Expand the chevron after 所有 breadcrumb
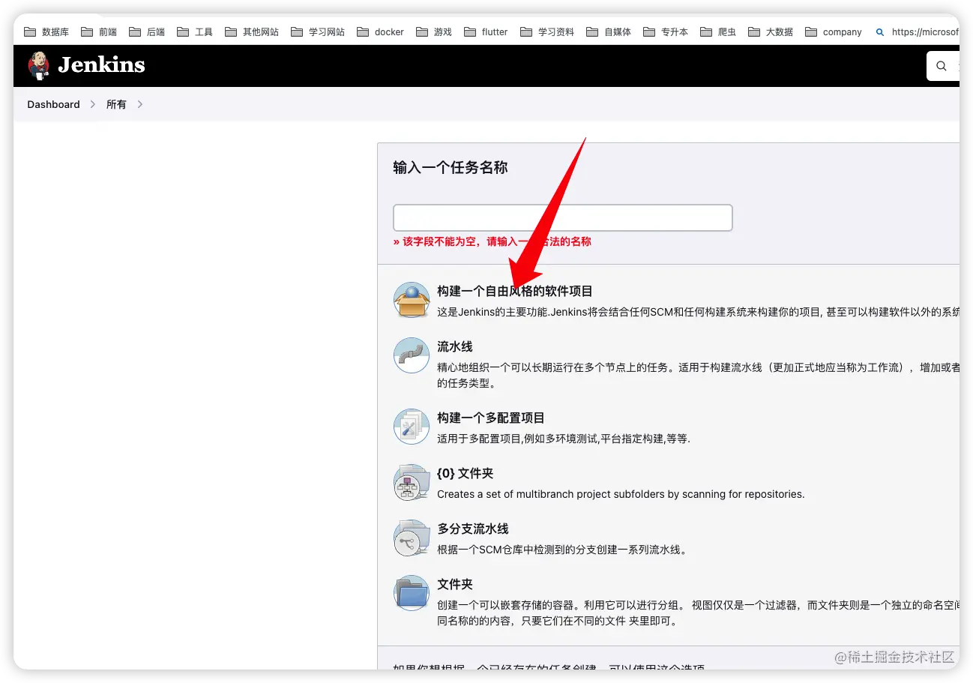Screen dimensions: 973x683 (140, 104)
